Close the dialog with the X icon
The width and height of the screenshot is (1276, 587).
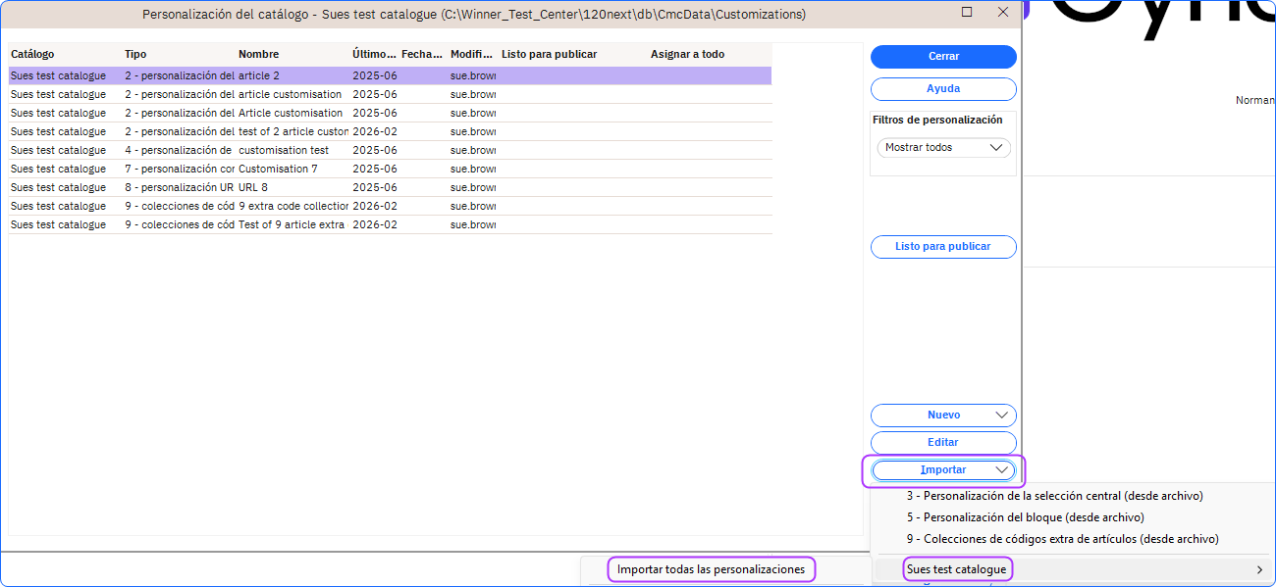(1002, 13)
